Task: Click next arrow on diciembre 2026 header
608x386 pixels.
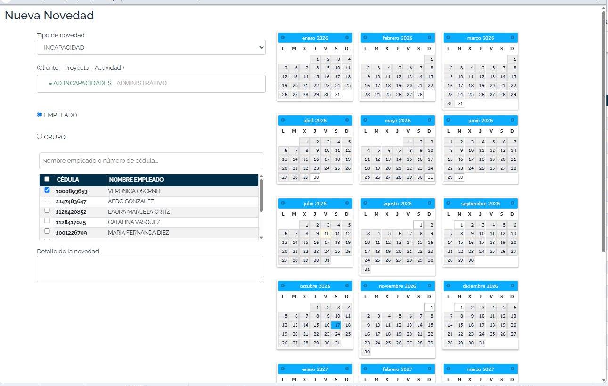Action: 512,286
